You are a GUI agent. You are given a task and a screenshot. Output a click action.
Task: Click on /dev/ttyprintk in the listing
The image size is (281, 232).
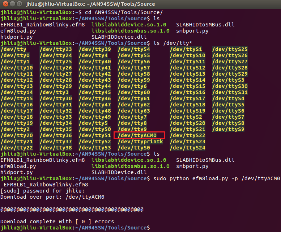point(140,142)
